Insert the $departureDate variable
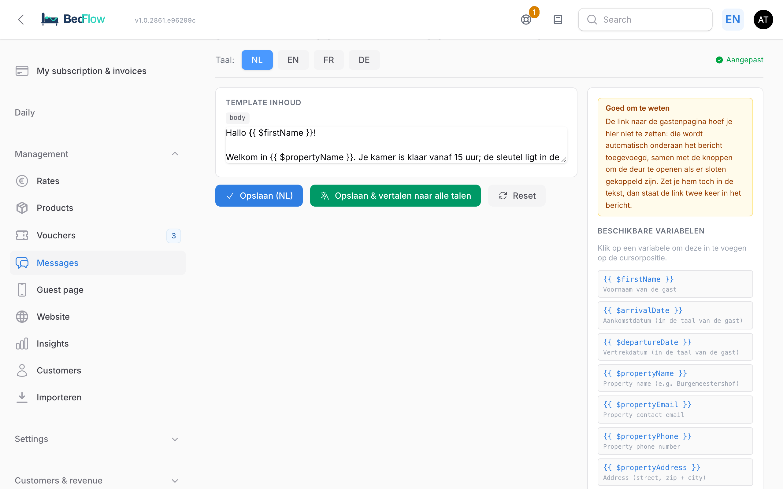 675,347
